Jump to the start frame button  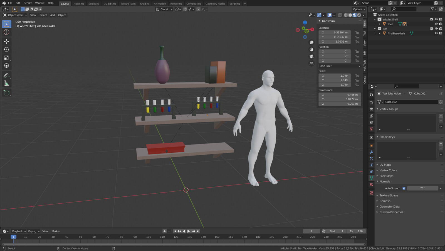point(175,231)
